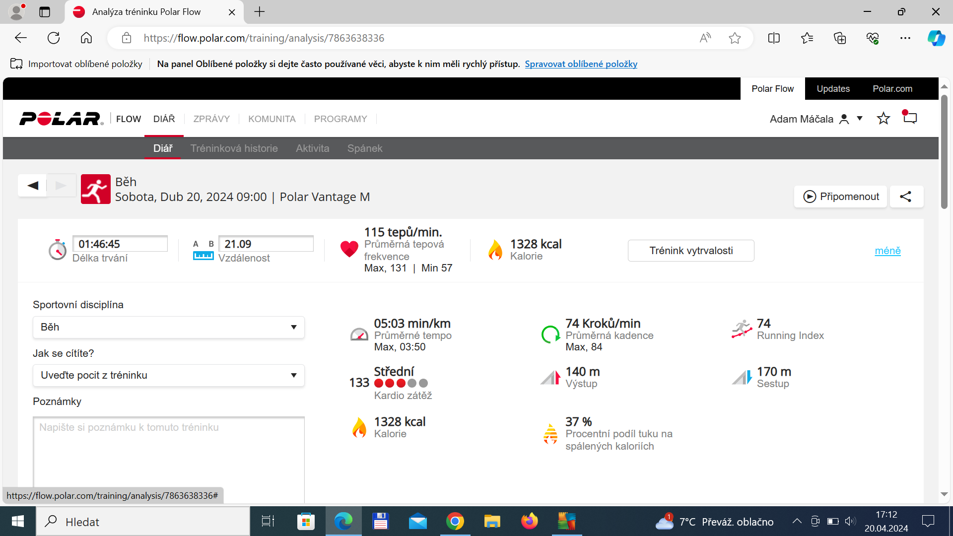This screenshot has height=536, width=953.
Task: Click the 'méně' link
Action: click(x=887, y=251)
